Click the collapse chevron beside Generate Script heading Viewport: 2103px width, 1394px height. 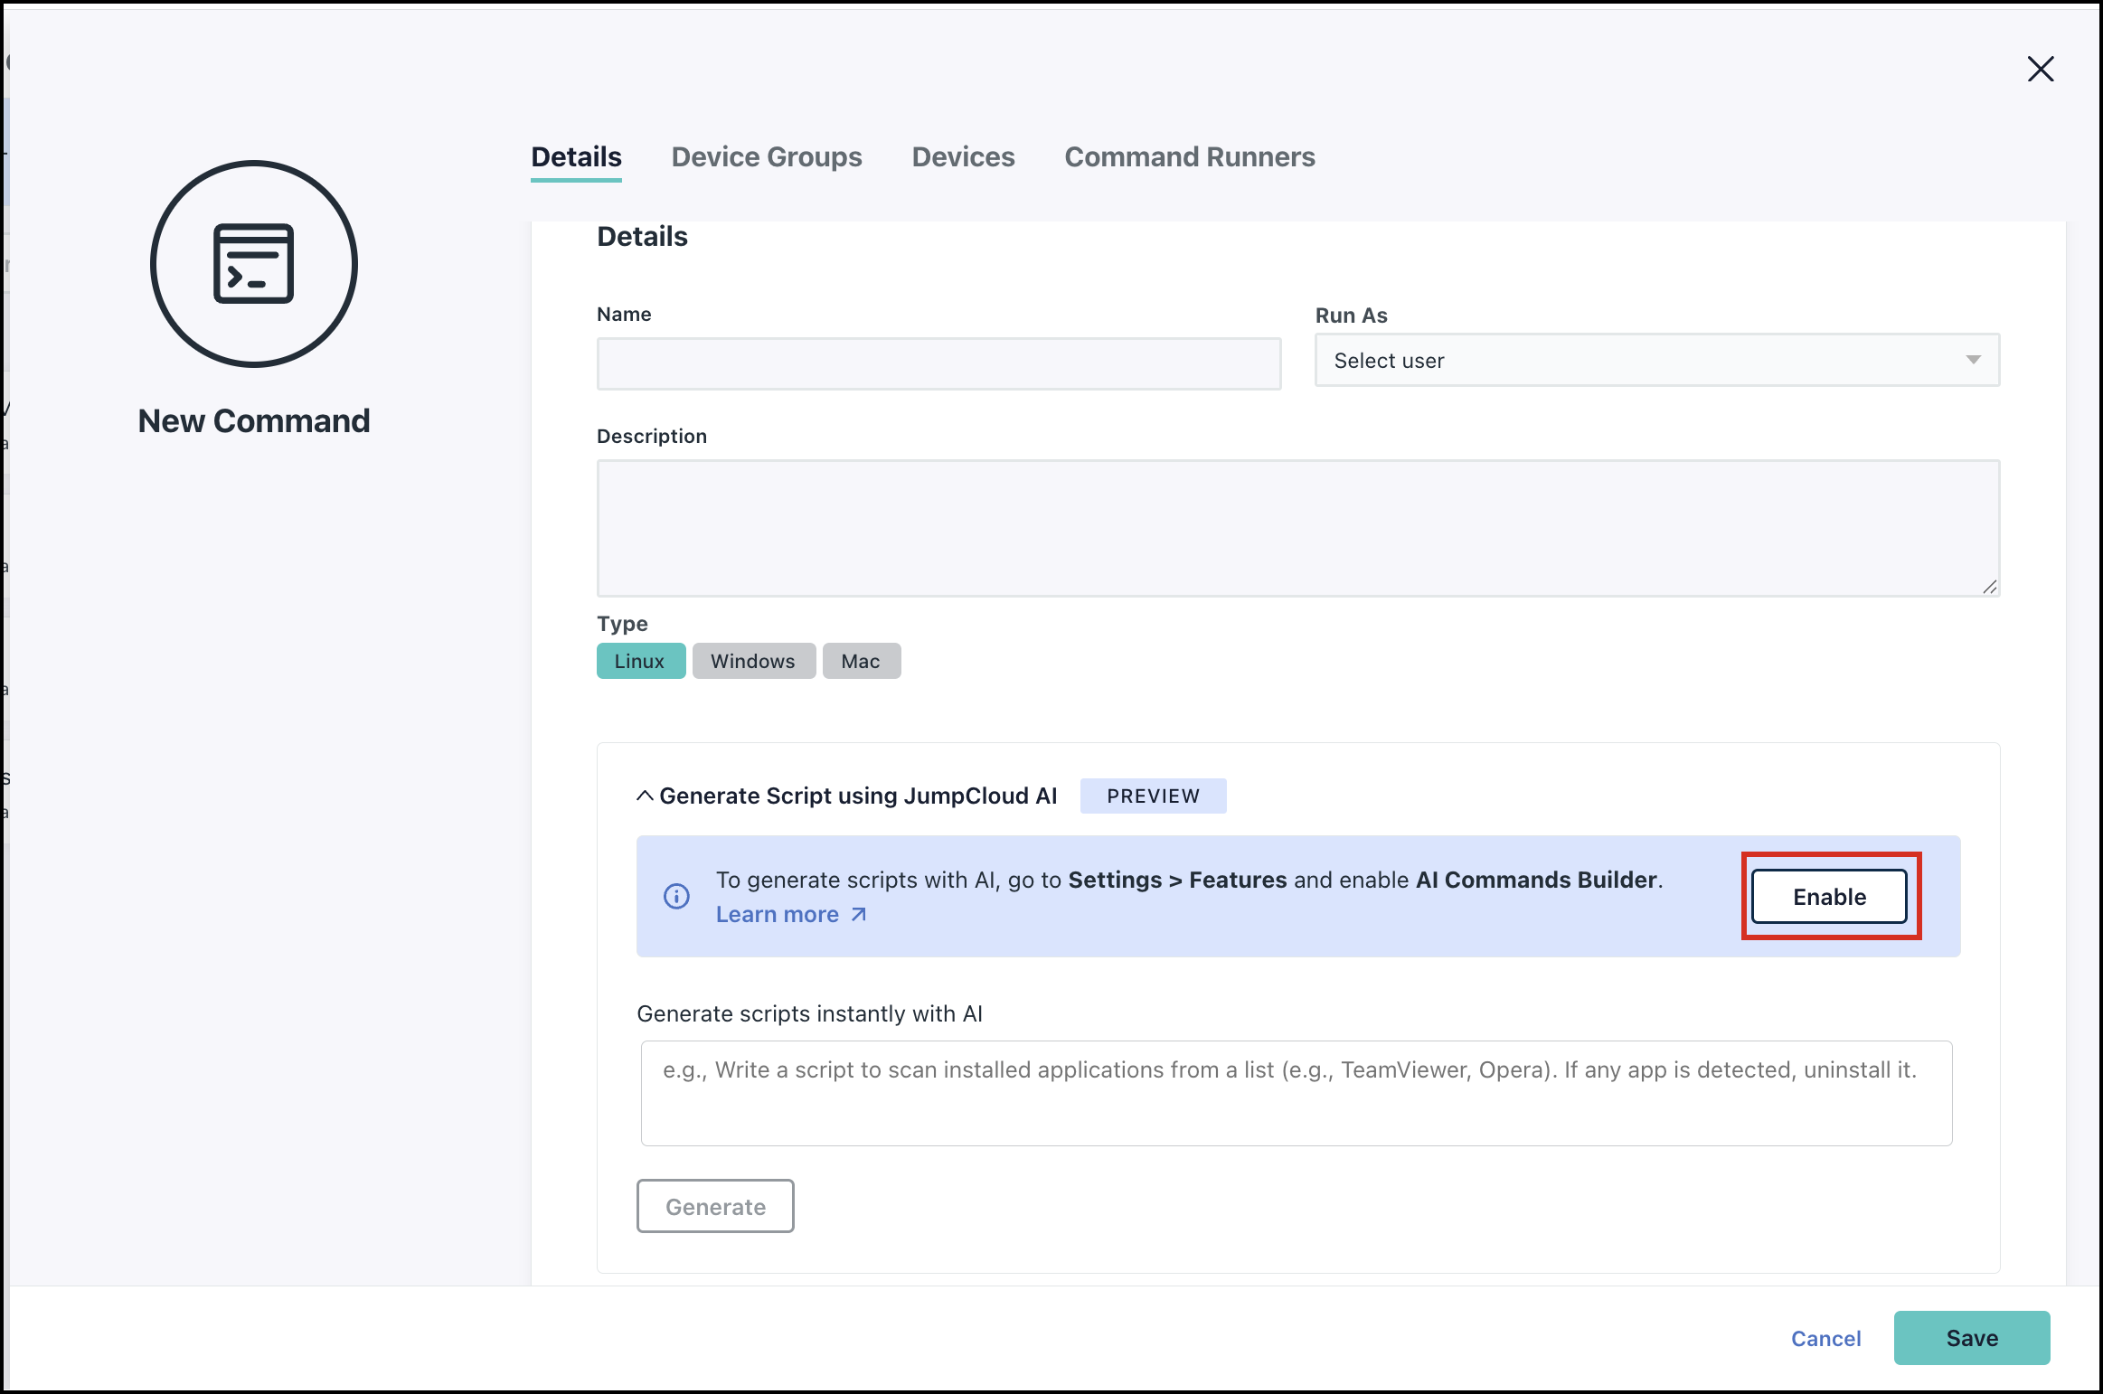tap(646, 796)
